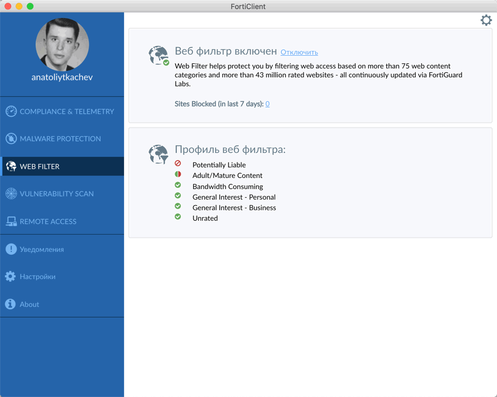Click the green check for Bandwidth Consuming

178,185
